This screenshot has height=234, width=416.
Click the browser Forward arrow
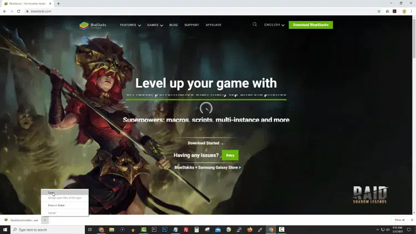tap(12, 11)
